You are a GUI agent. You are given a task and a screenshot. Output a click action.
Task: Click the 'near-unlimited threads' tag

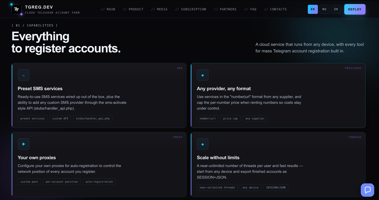[x=217, y=188]
